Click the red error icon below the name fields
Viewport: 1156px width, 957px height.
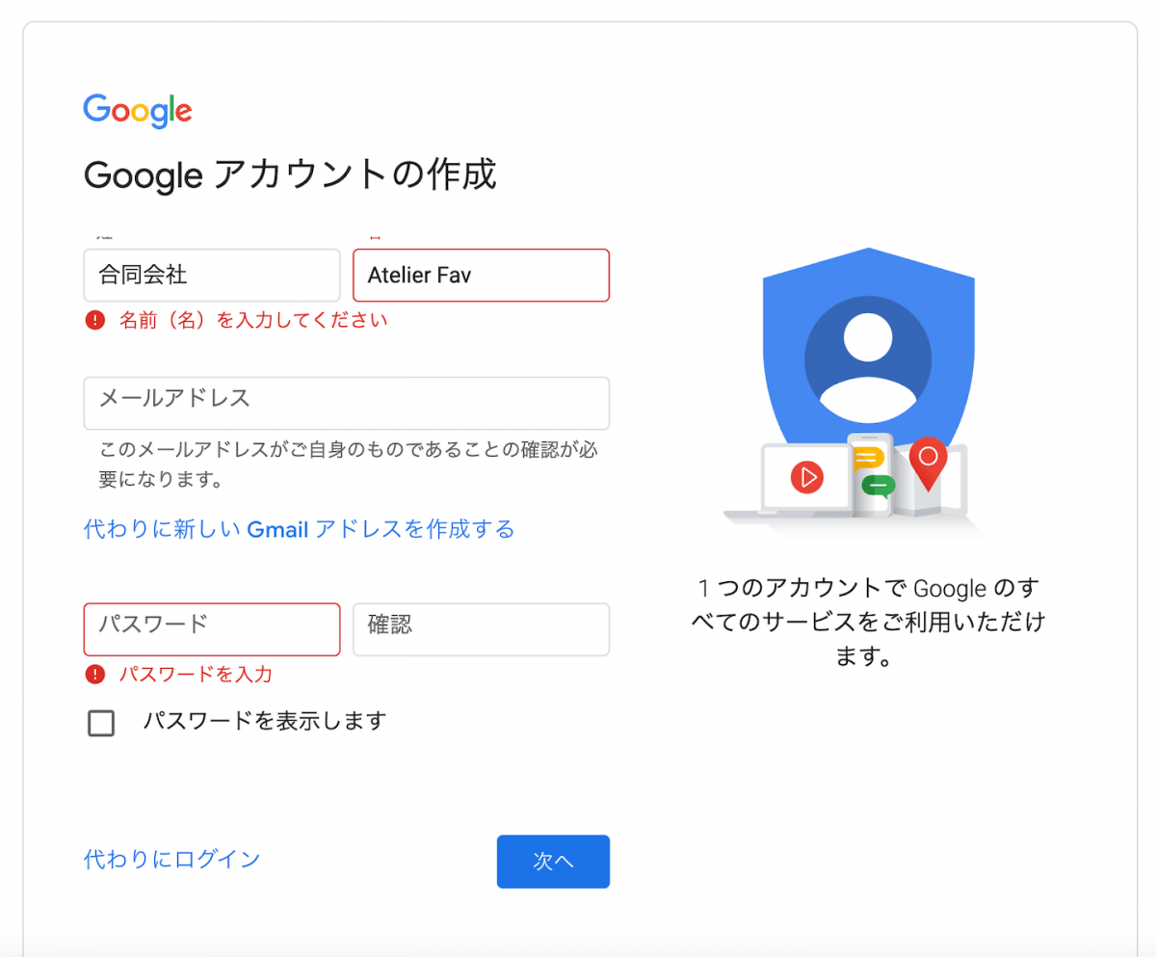tap(94, 319)
